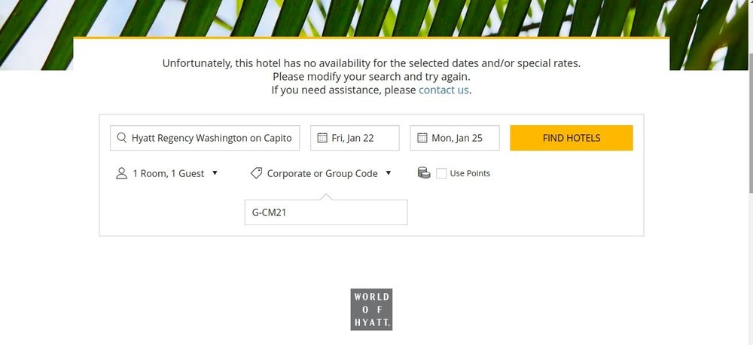The image size is (753, 345).
Task: Click the magnifier icon in hotel search
Action: [x=121, y=138]
